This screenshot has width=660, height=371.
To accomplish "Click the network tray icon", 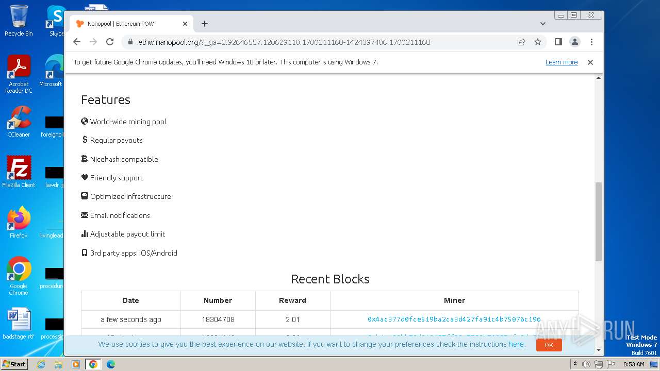I will (x=599, y=364).
